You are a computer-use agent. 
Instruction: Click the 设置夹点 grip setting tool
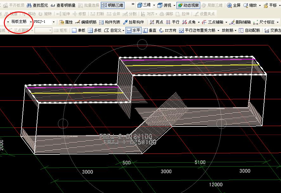click(x=204, y=14)
